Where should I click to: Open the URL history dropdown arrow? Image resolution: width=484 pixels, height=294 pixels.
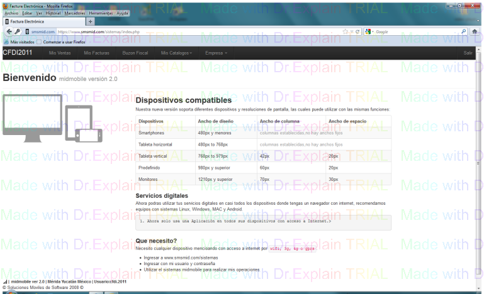pos(352,32)
